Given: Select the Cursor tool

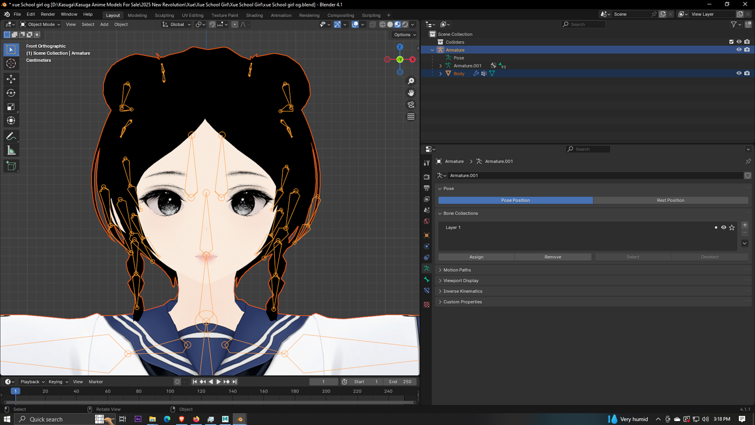Looking at the screenshot, I should coord(11,63).
